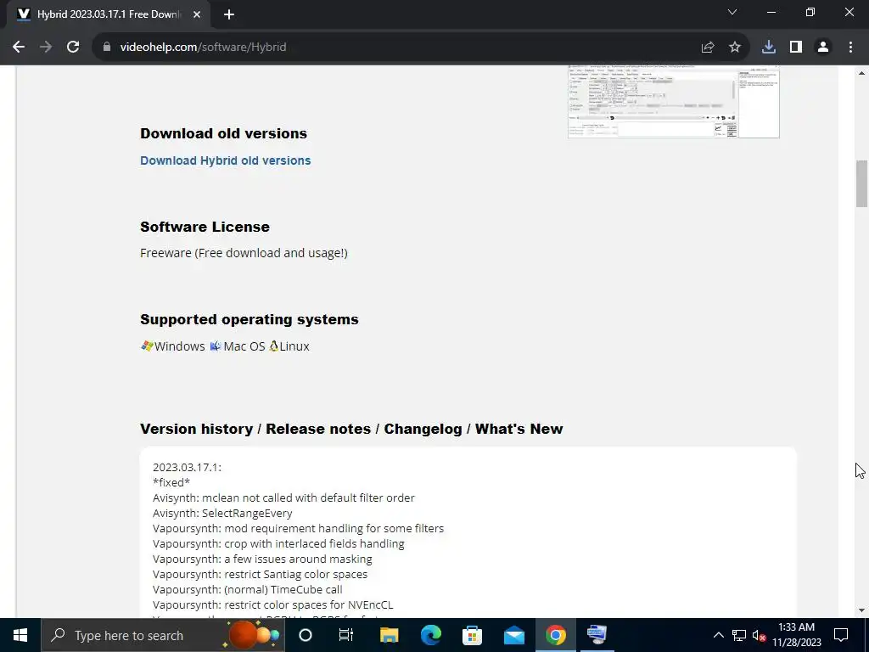The width and height of the screenshot is (869, 652).
Task: Click Vapoursynth: crop with interlaced fields line
Action: point(278,544)
